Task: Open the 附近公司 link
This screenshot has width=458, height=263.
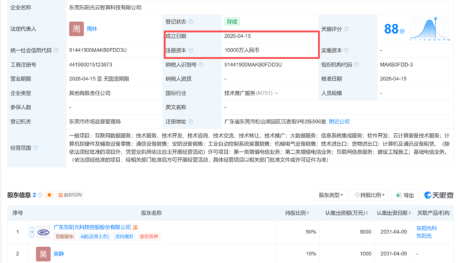Action: (x=339, y=122)
